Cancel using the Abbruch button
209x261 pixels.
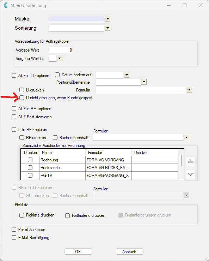[x=129, y=251]
